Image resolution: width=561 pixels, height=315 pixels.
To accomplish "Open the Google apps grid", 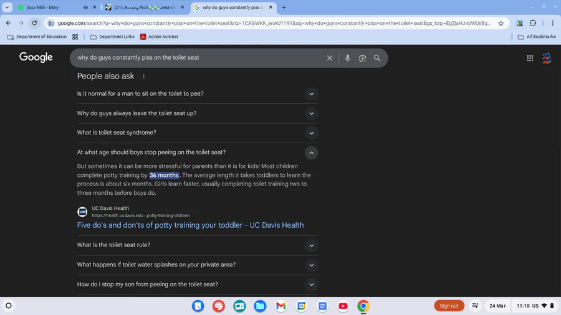I will [x=530, y=58].
